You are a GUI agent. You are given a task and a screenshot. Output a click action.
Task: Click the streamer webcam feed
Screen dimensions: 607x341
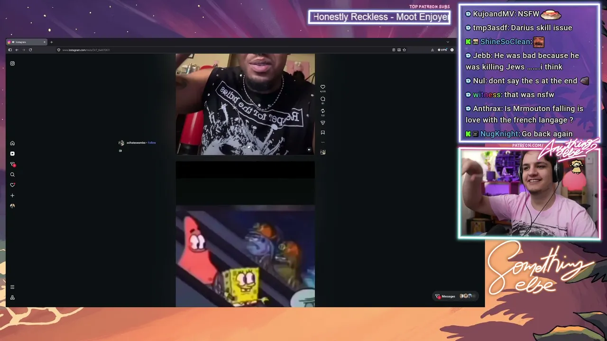point(529,193)
